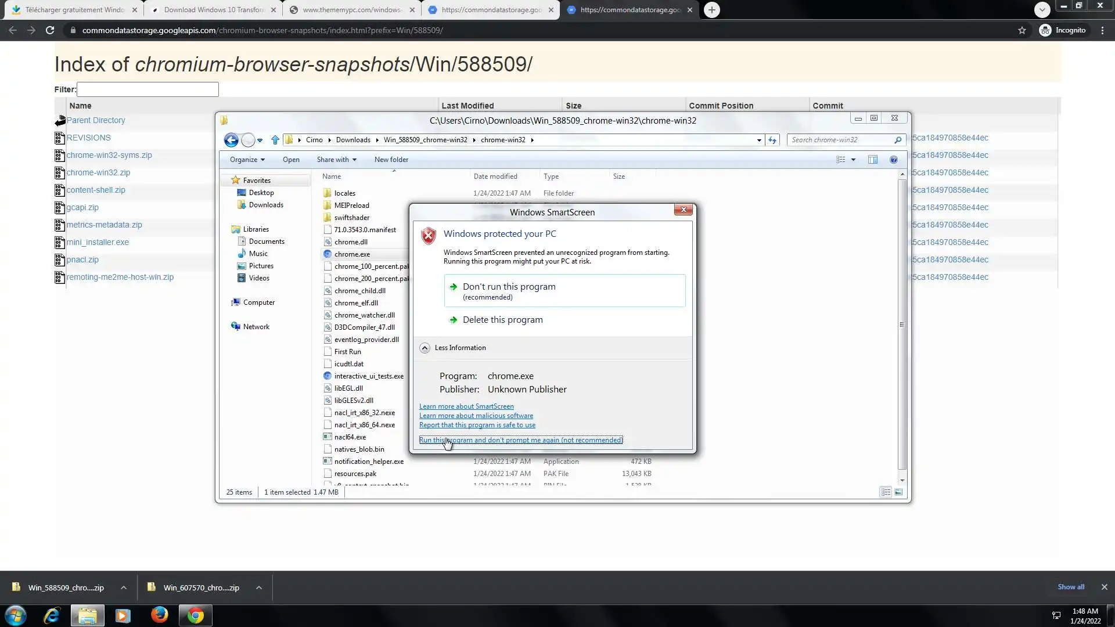
Task: Click the Windows Start orb
Action: coord(16,615)
